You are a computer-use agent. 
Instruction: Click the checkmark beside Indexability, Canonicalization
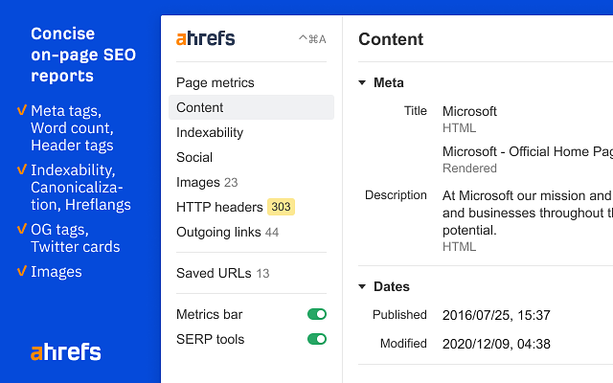pos(22,169)
